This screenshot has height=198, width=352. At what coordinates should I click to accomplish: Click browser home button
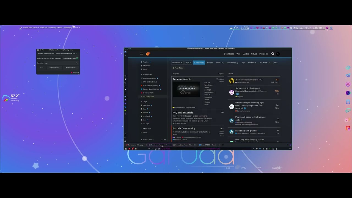(156, 149)
